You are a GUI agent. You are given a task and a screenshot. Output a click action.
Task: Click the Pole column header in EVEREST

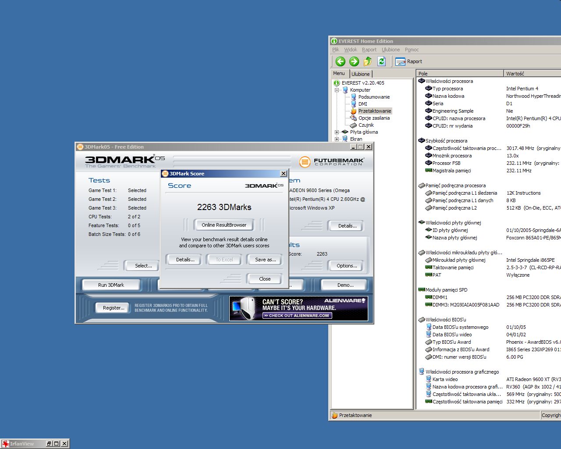(460, 74)
